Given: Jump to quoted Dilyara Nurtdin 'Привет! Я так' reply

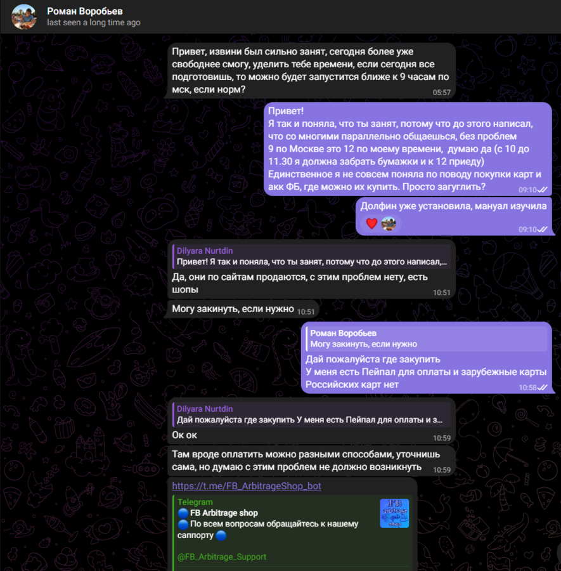Looking at the screenshot, I should tap(311, 256).
